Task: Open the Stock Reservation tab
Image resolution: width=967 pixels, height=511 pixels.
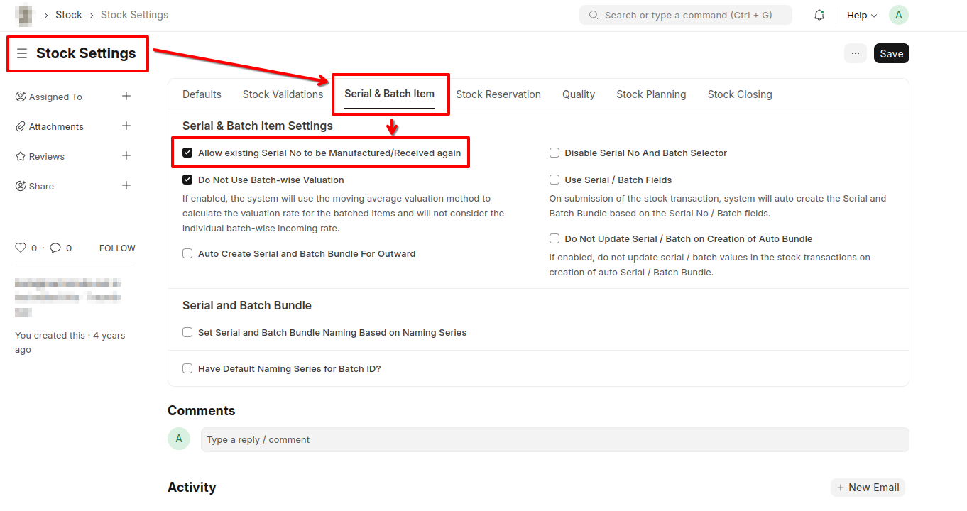Action: pos(498,94)
